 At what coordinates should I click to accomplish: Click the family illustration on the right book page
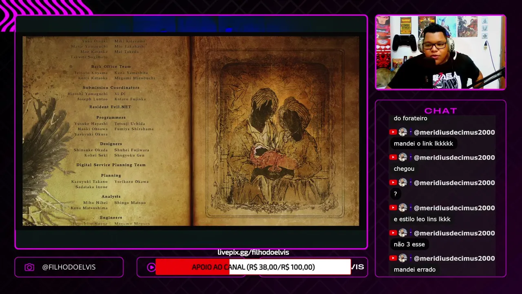[x=275, y=134]
